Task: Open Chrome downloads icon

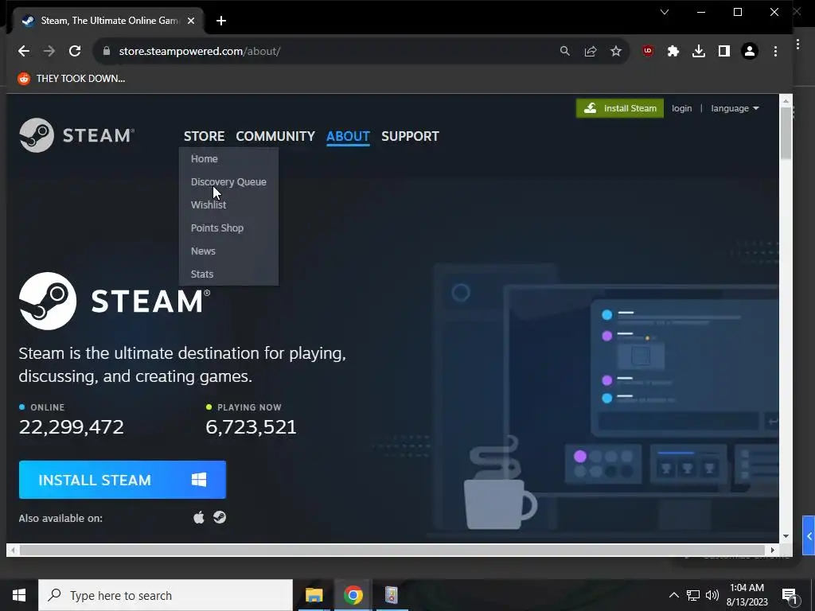Action: [699, 51]
